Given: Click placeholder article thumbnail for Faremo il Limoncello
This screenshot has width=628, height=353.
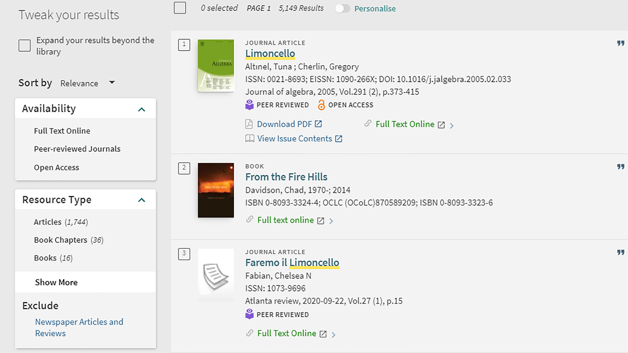Looking at the screenshot, I should point(216,275).
